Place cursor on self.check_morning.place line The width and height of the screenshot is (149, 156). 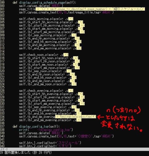(x=46, y=19)
